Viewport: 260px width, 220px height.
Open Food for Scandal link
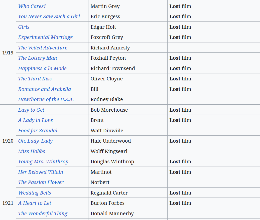[38, 131]
